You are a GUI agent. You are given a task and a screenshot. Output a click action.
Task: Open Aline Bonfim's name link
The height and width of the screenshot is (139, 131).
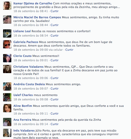point(23,106)
